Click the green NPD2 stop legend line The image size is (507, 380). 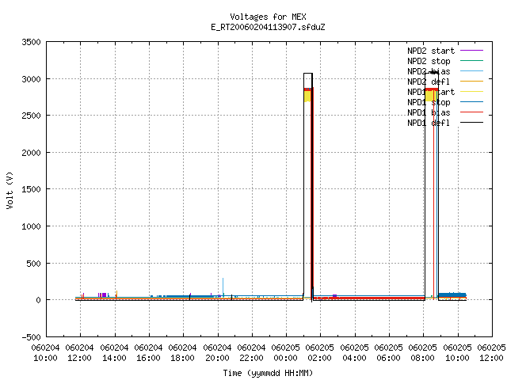click(472, 61)
